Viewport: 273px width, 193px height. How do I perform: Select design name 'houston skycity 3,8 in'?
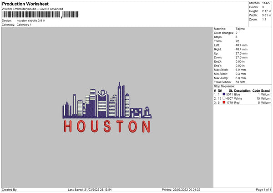31,20
